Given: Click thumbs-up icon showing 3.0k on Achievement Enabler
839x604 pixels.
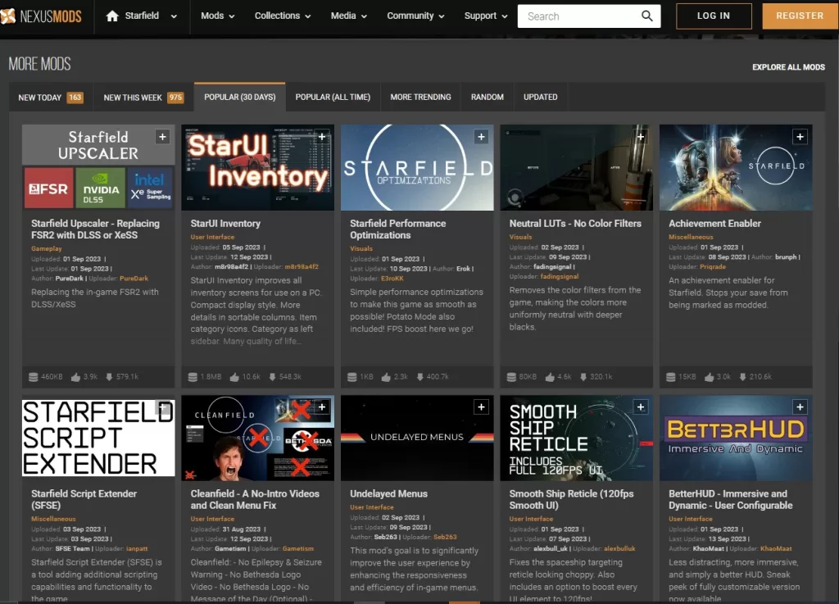Looking at the screenshot, I should coord(709,377).
